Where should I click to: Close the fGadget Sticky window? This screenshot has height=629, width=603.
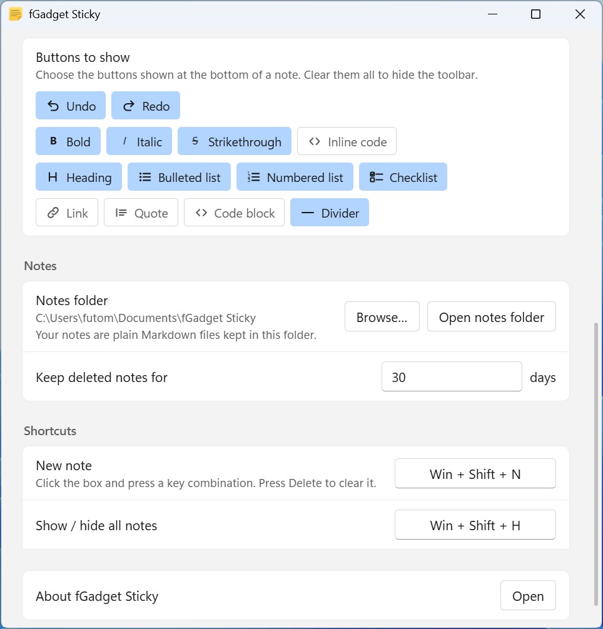click(x=580, y=14)
